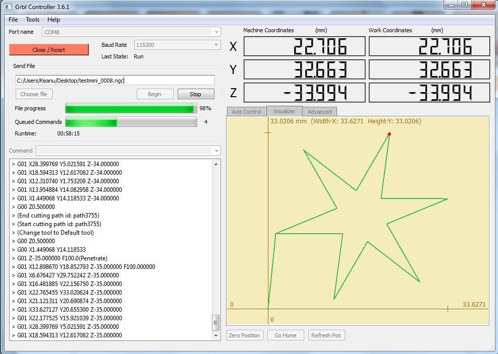Expand the Port name COM8 dropdown
498x354 pixels.
point(216,32)
